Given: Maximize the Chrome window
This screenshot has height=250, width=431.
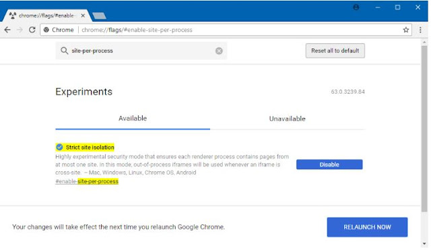Looking at the screenshot, I should [x=397, y=7].
